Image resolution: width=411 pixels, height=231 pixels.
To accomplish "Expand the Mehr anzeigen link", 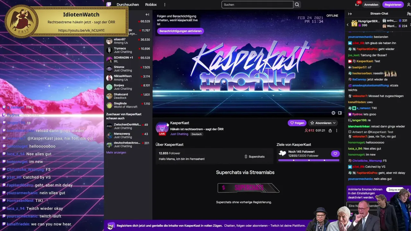I will [x=116, y=152].
